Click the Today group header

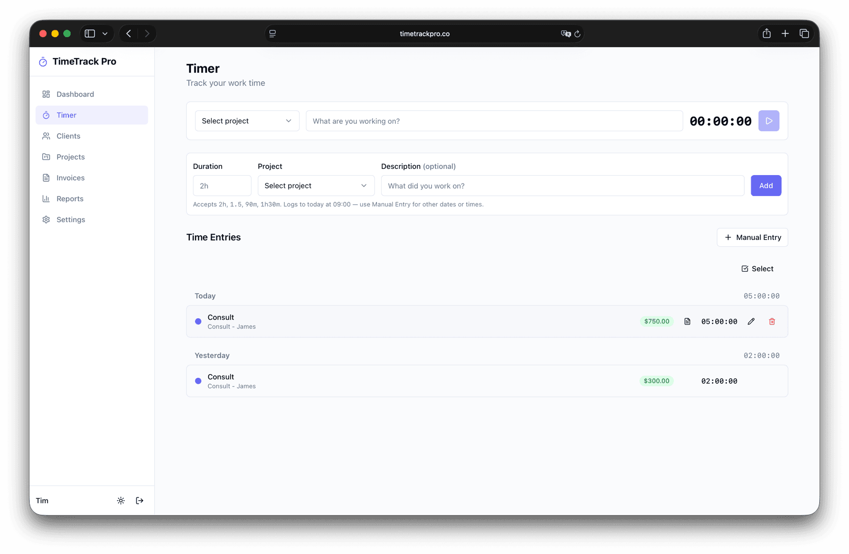(205, 296)
